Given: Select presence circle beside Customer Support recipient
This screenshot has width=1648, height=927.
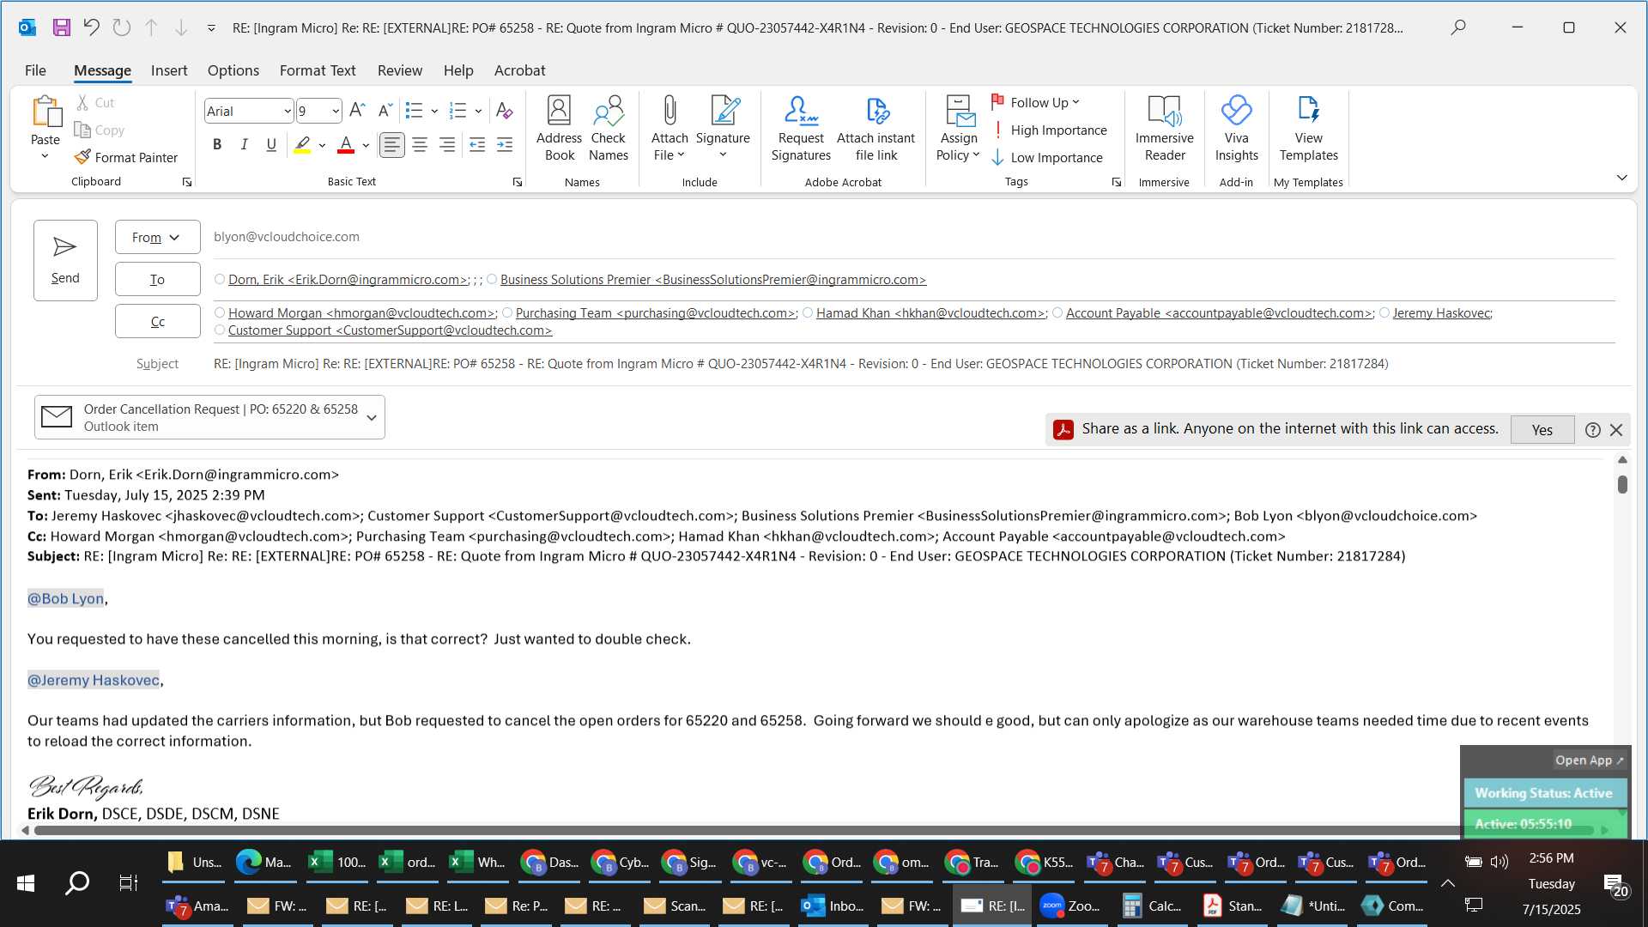Looking at the screenshot, I should [220, 330].
